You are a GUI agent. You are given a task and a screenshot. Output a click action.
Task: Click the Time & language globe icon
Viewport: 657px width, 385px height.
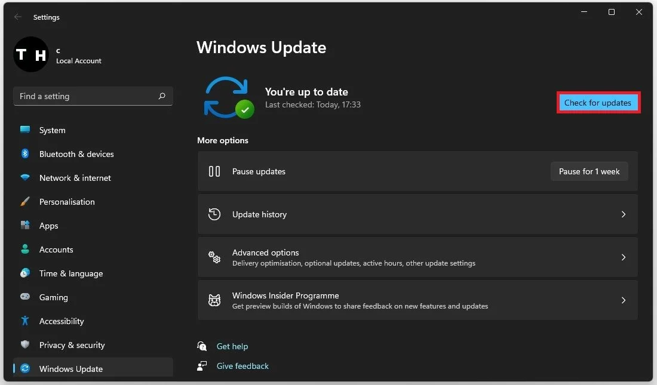pyautogui.click(x=25, y=273)
